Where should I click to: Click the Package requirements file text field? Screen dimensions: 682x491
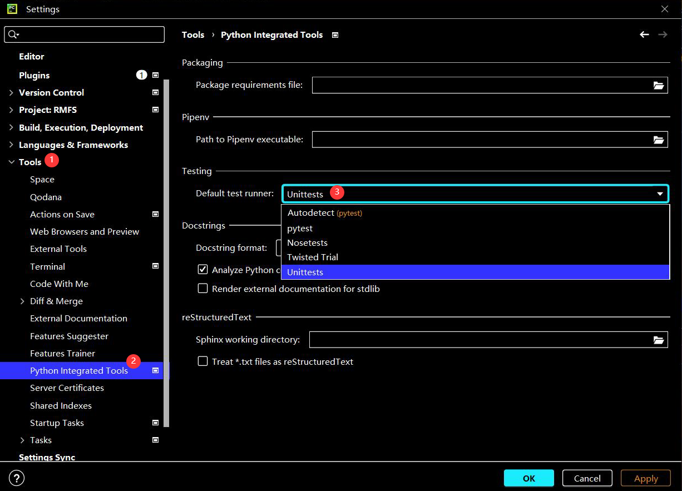coord(480,85)
